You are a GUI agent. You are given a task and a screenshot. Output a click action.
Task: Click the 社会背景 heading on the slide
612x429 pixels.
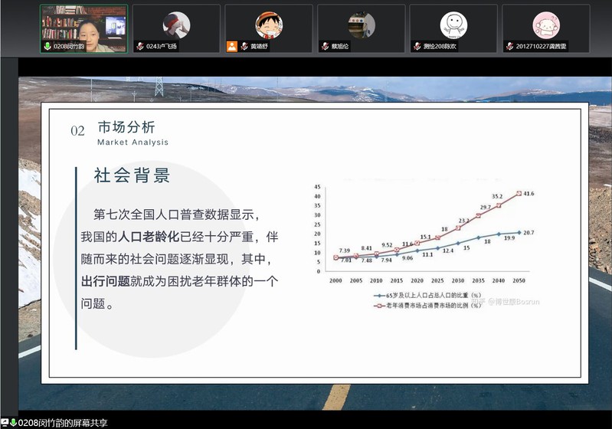pos(132,175)
